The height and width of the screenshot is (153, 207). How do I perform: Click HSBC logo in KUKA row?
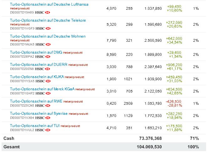click(x=43, y=81)
